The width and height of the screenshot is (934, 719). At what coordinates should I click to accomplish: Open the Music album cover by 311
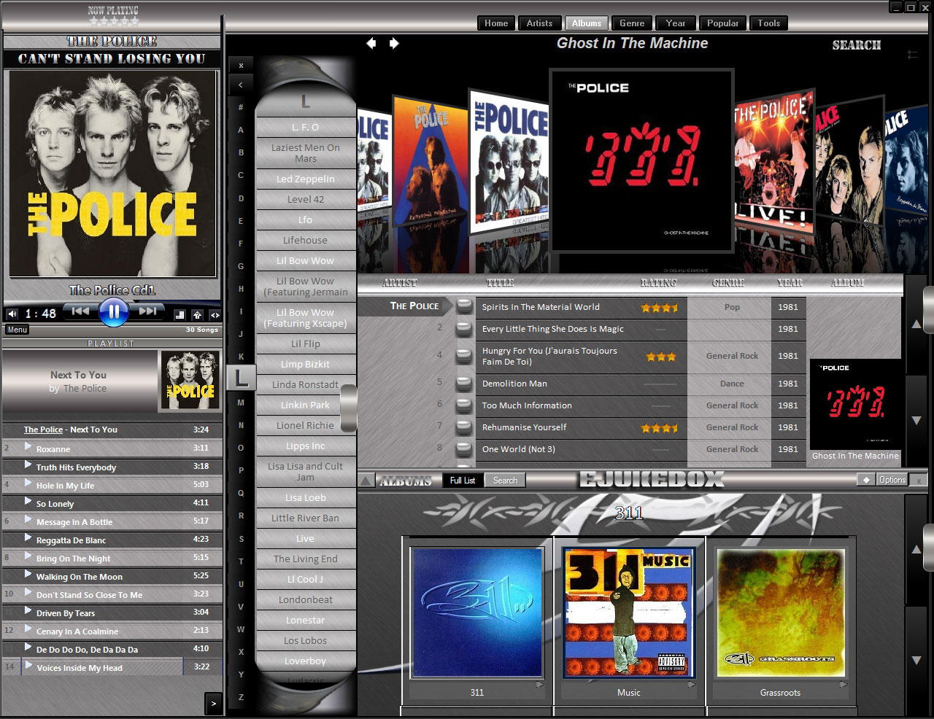628,613
